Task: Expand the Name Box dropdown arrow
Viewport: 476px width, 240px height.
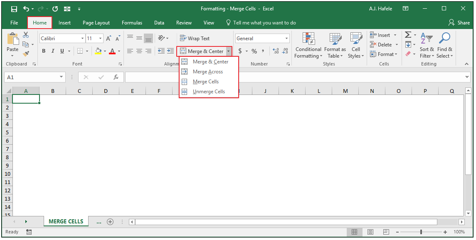Action: click(62, 77)
